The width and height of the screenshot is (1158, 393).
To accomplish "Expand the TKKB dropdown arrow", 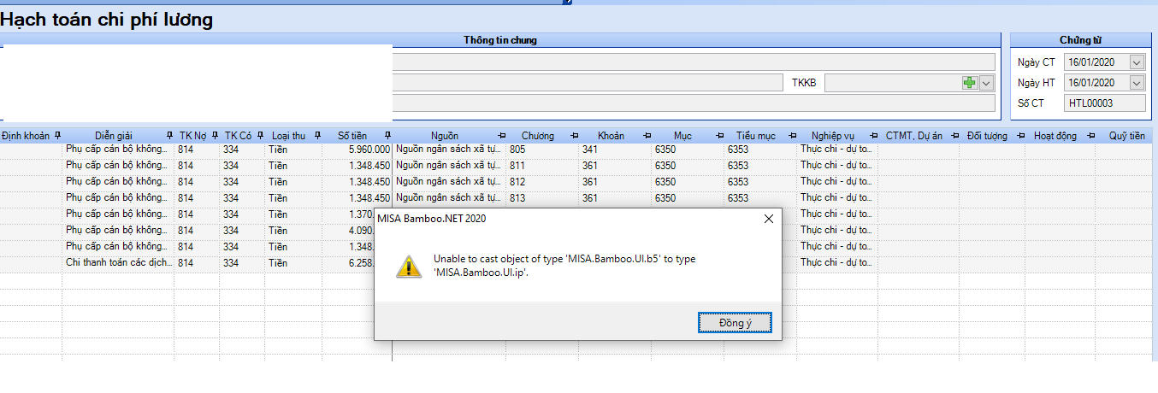I will click(986, 83).
